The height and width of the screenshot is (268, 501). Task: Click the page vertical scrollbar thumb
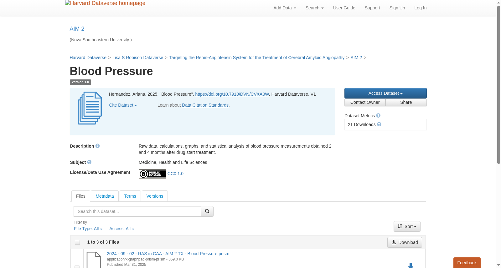[498, 84]
